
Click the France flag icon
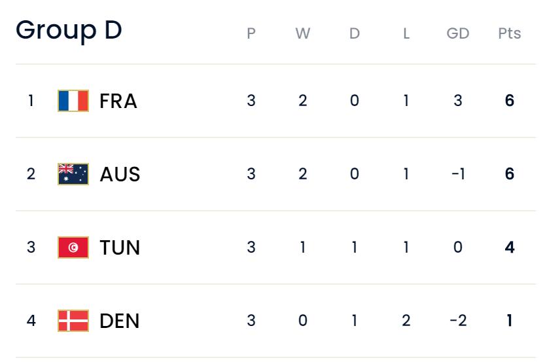[73, 101]
